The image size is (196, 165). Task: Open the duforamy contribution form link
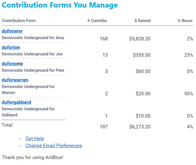(x=12, y=31)
